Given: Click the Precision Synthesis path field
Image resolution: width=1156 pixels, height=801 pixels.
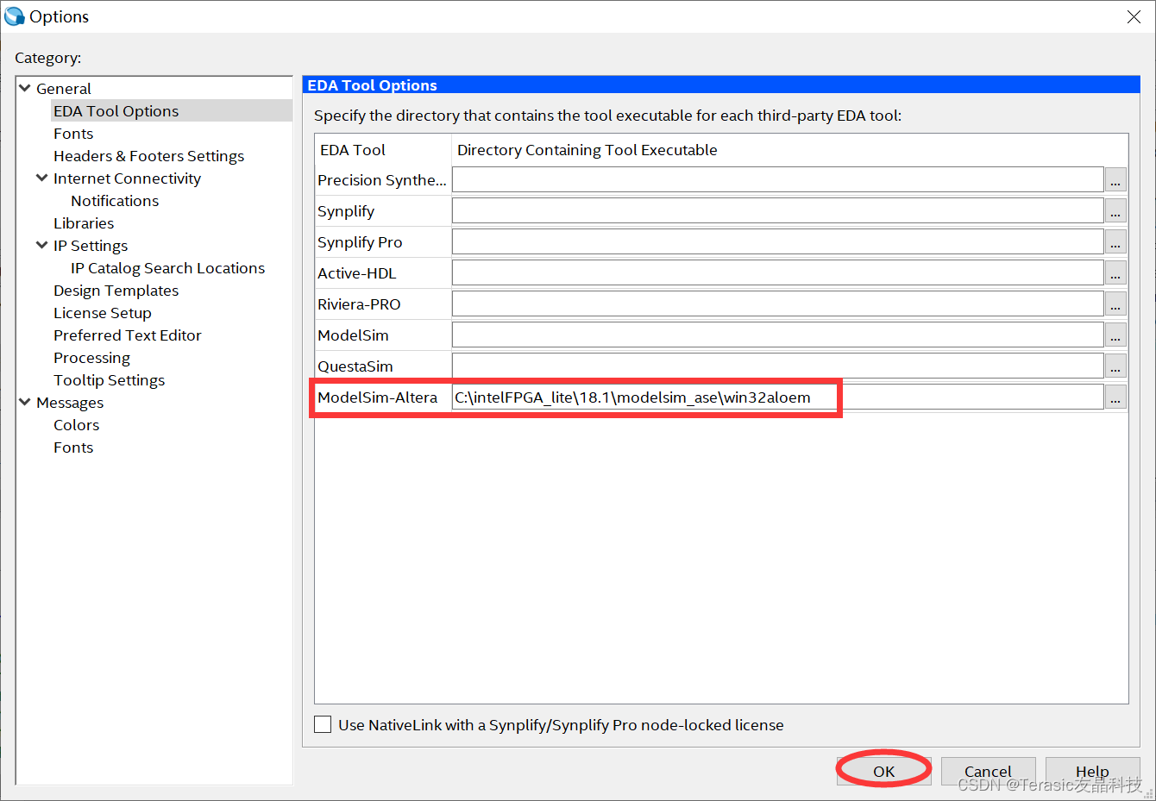Looking at the screenshot, I should pos(778,179).
